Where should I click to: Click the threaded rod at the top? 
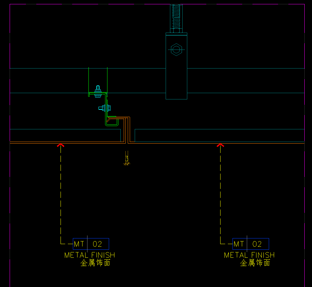pos(176,17)
